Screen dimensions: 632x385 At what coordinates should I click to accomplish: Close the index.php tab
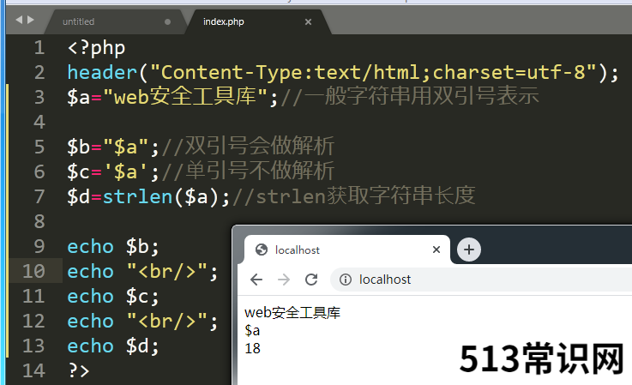309,21
